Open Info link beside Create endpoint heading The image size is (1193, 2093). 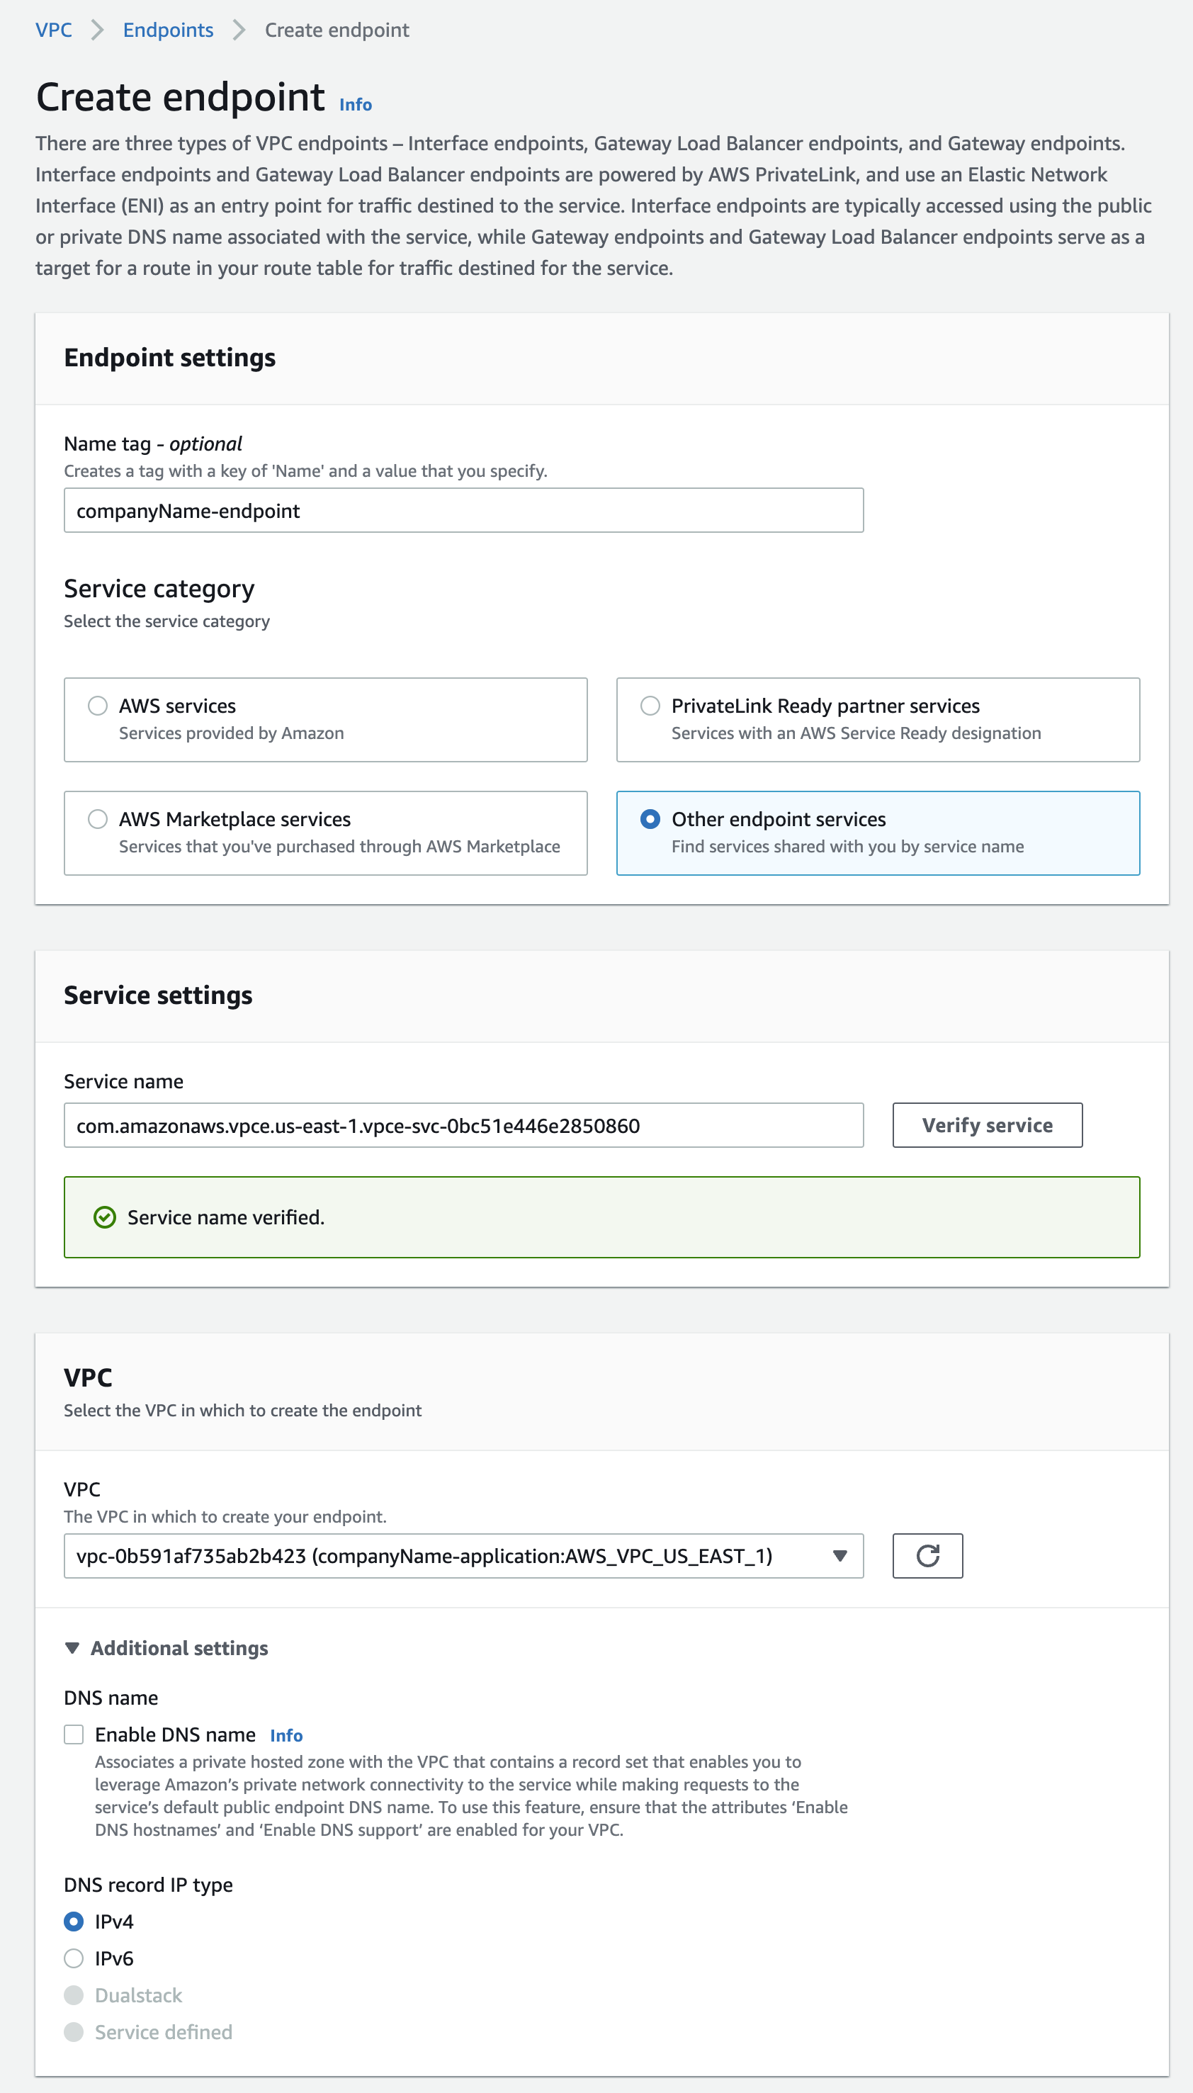click(x=355, y=105)
